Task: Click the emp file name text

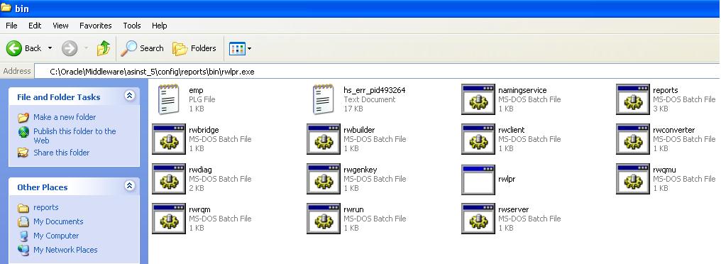Action: tap(196, 91)
